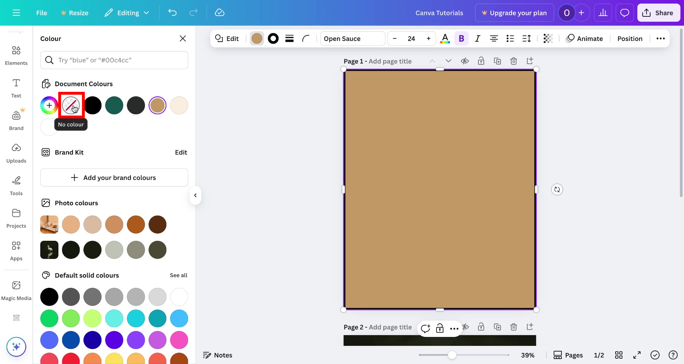Screen dimensions: 684x364
Task: Open the Editing mode dropdown
Action: (x=126, y=12)
